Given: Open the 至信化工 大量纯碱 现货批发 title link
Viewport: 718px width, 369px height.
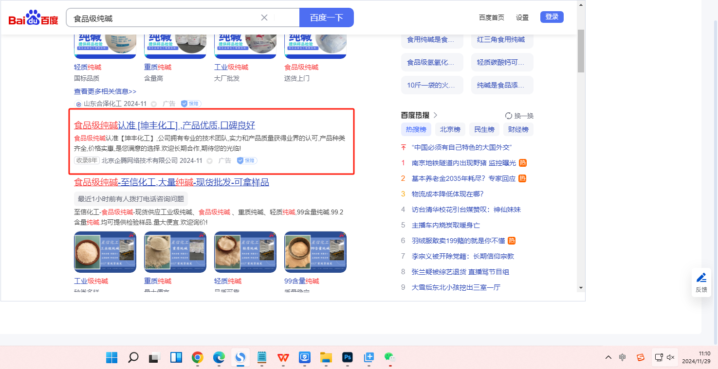Looking at the screenshot, I should [x=171, y=182].
